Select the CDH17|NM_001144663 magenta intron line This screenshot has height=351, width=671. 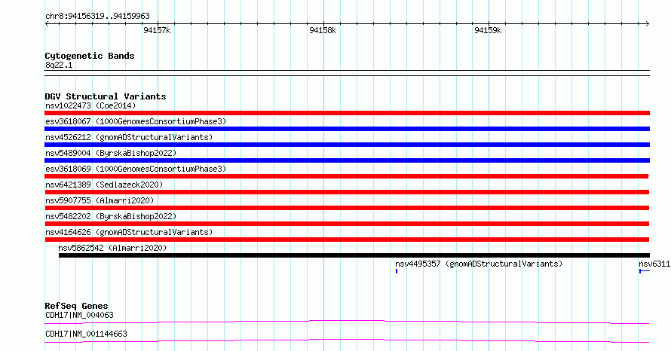click(x=347, y=340)
